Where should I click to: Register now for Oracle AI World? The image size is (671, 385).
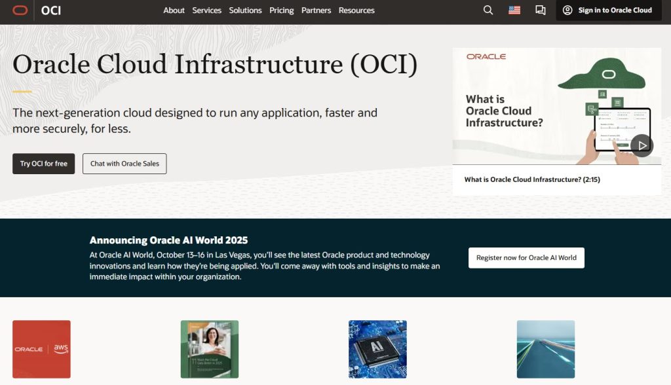(x=526, y=258)
